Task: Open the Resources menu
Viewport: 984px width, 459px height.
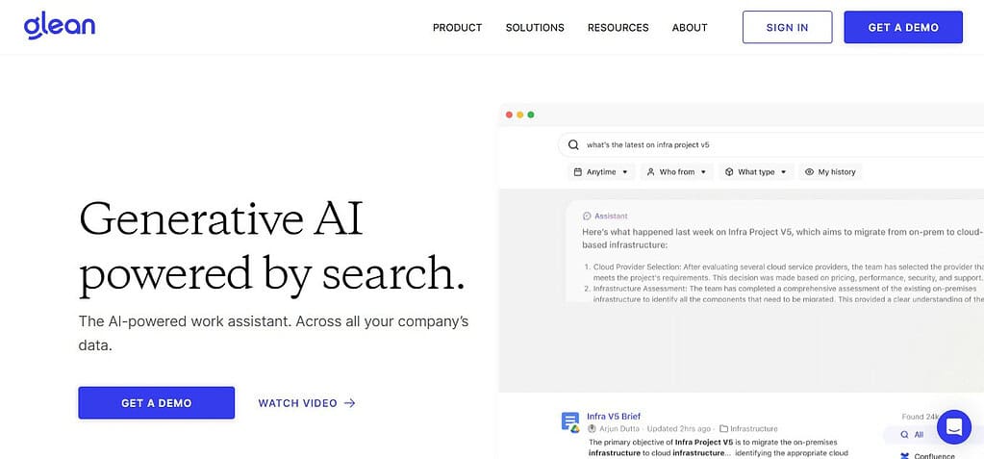Action: [x=618, y=28]
